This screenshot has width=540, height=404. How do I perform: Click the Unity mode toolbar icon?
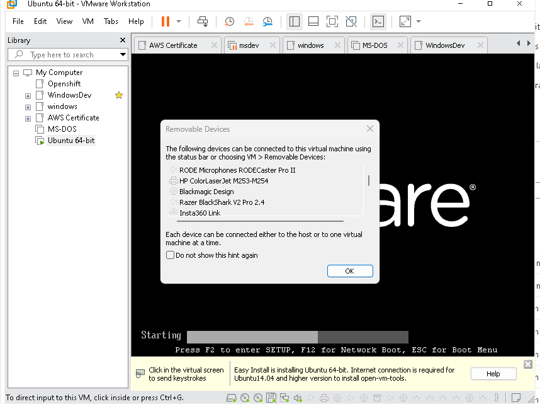351,21
